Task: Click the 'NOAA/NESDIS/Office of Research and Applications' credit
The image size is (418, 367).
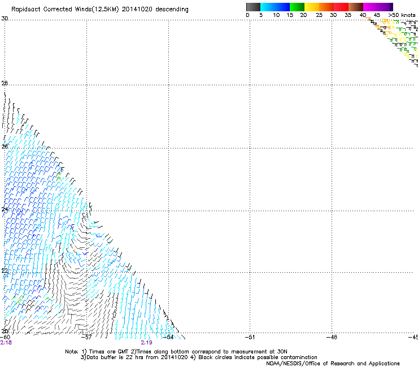Action: click(x=333, y=364)
